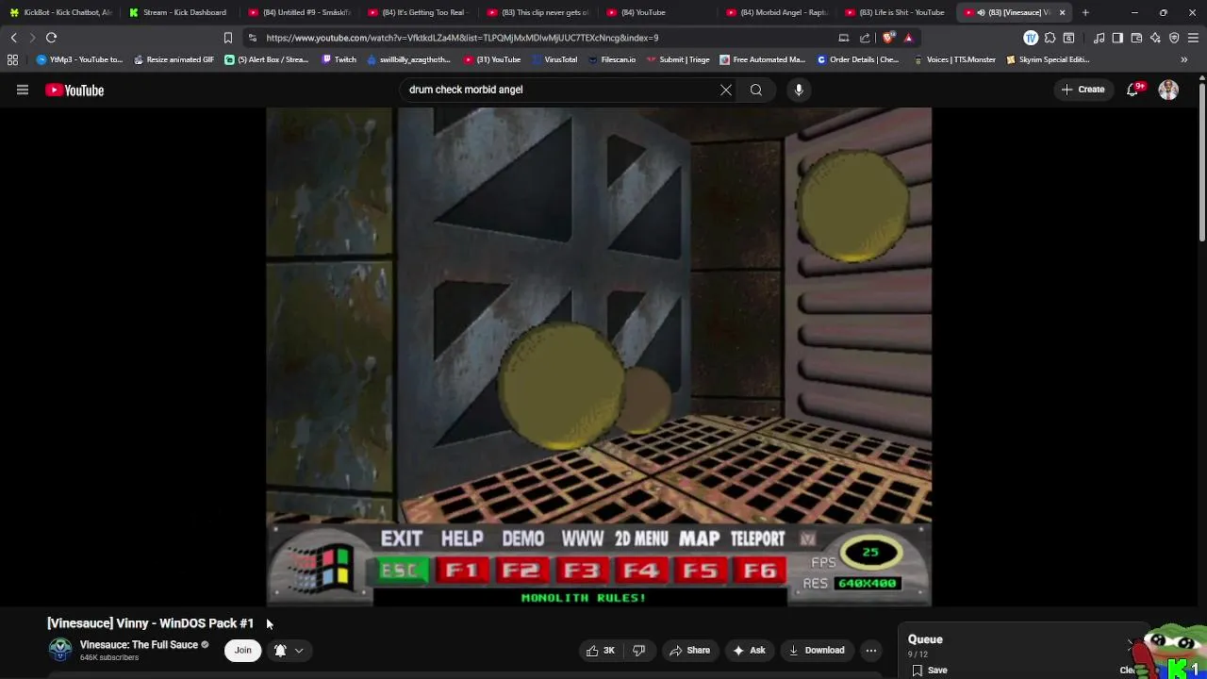Open a new browser tab
This screenshot has height=679, width=1207.
[1085, 12]
